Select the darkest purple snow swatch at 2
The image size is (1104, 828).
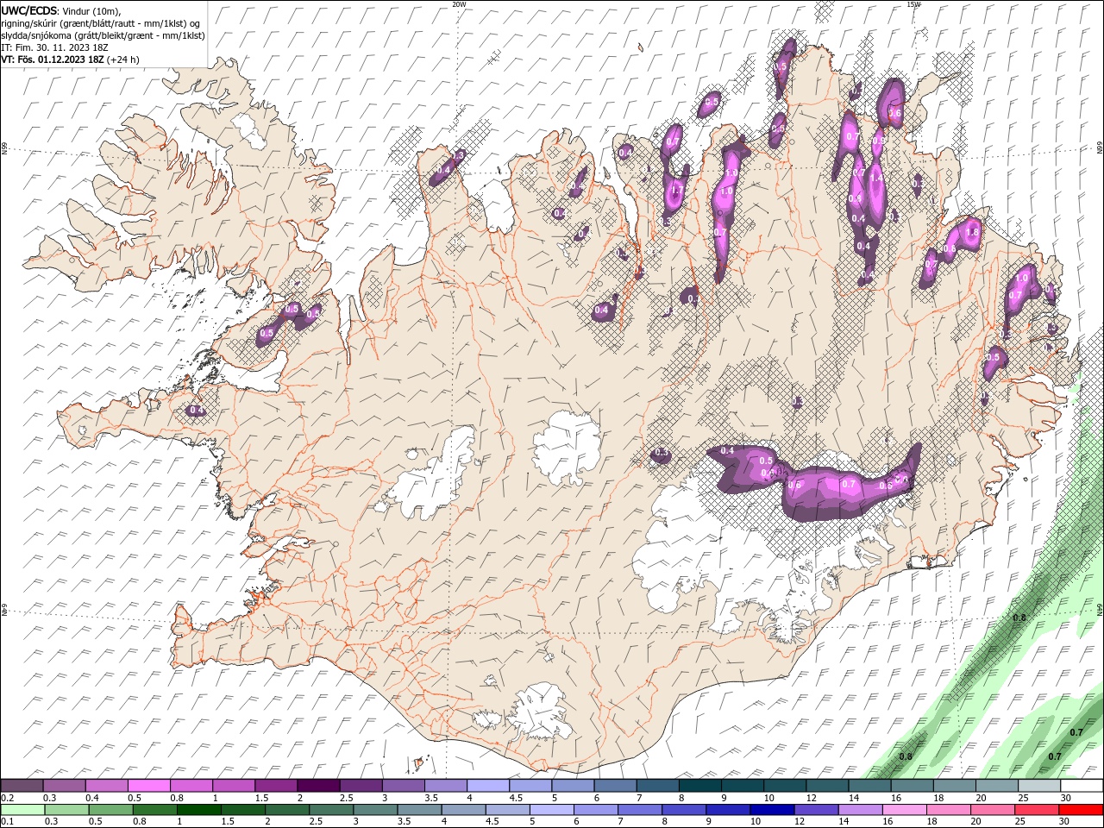click(319, 786)
